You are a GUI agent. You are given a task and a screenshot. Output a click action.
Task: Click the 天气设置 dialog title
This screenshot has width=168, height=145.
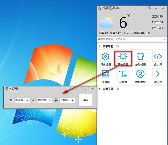click(12, 89)
